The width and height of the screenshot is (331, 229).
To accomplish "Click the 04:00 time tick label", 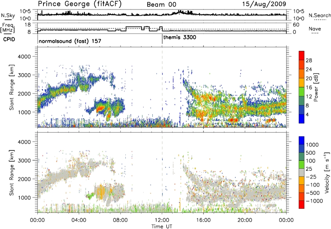I will (79, 220).
